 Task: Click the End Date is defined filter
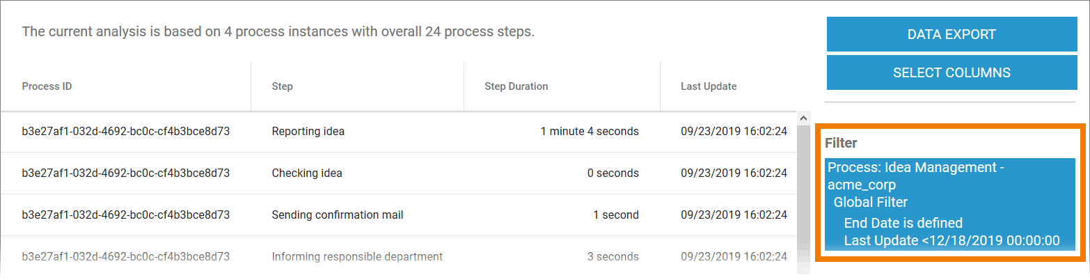click(903, 223)
